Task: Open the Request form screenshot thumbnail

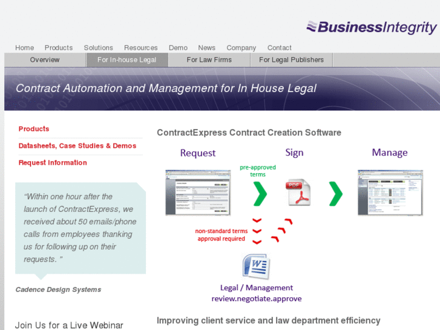Action: pos(198,193)
